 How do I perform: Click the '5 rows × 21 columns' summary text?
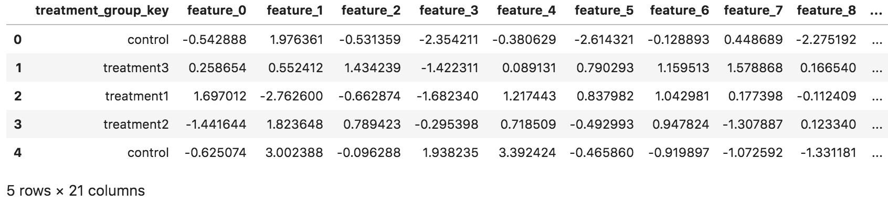coord(76,191)
